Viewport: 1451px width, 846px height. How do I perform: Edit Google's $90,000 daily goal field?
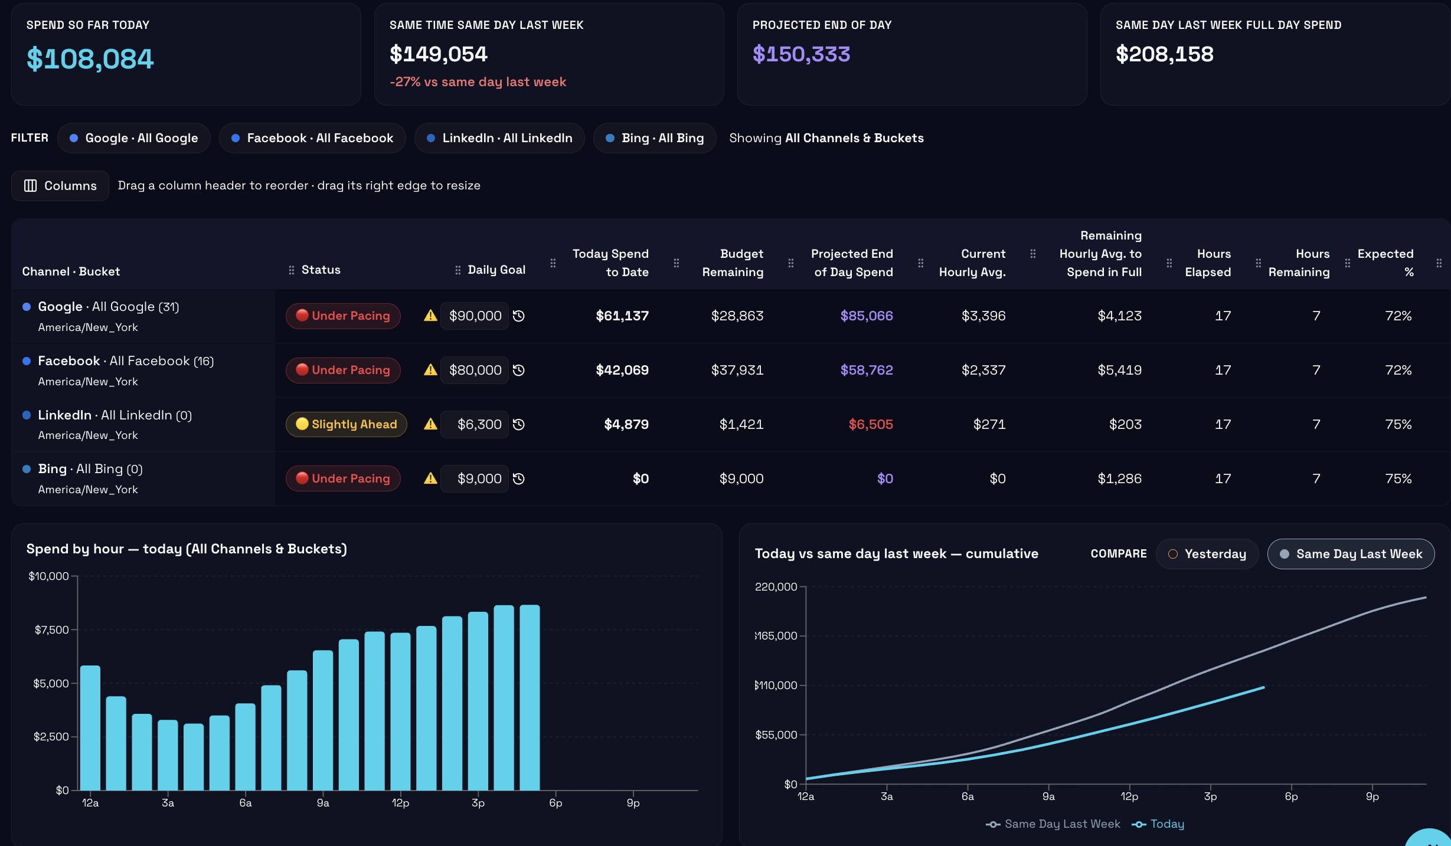click(475, 316)
